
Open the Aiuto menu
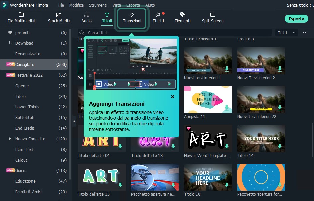point(150,5)
